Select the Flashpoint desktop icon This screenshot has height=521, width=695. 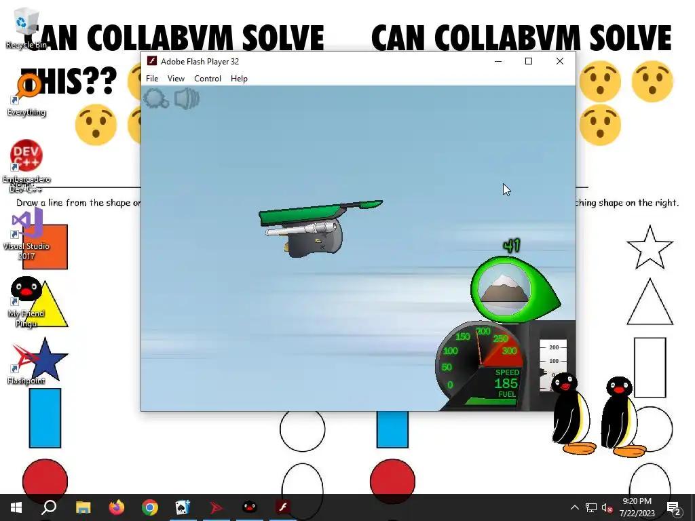(26, 364)
